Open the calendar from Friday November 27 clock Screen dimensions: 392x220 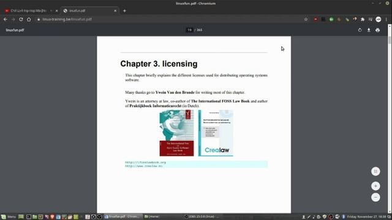tap(367, 217)
